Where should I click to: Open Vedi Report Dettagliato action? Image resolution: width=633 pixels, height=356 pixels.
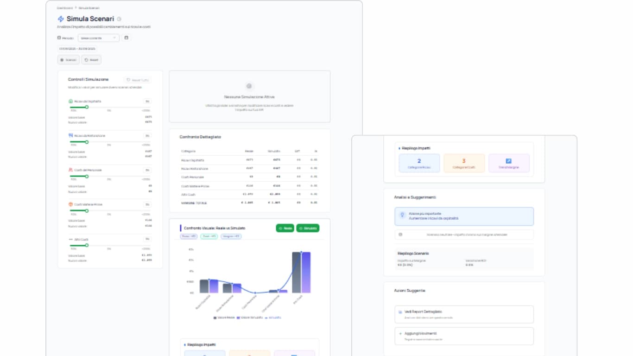(x=464, y=314)
